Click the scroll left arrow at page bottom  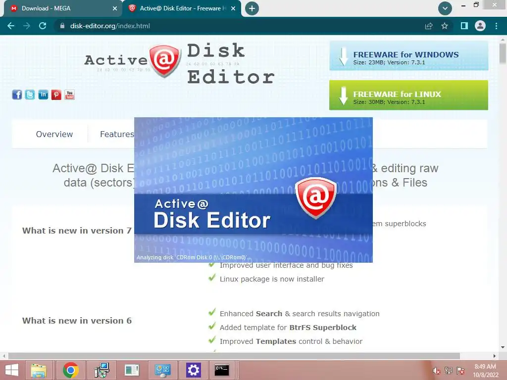(4, 356)
